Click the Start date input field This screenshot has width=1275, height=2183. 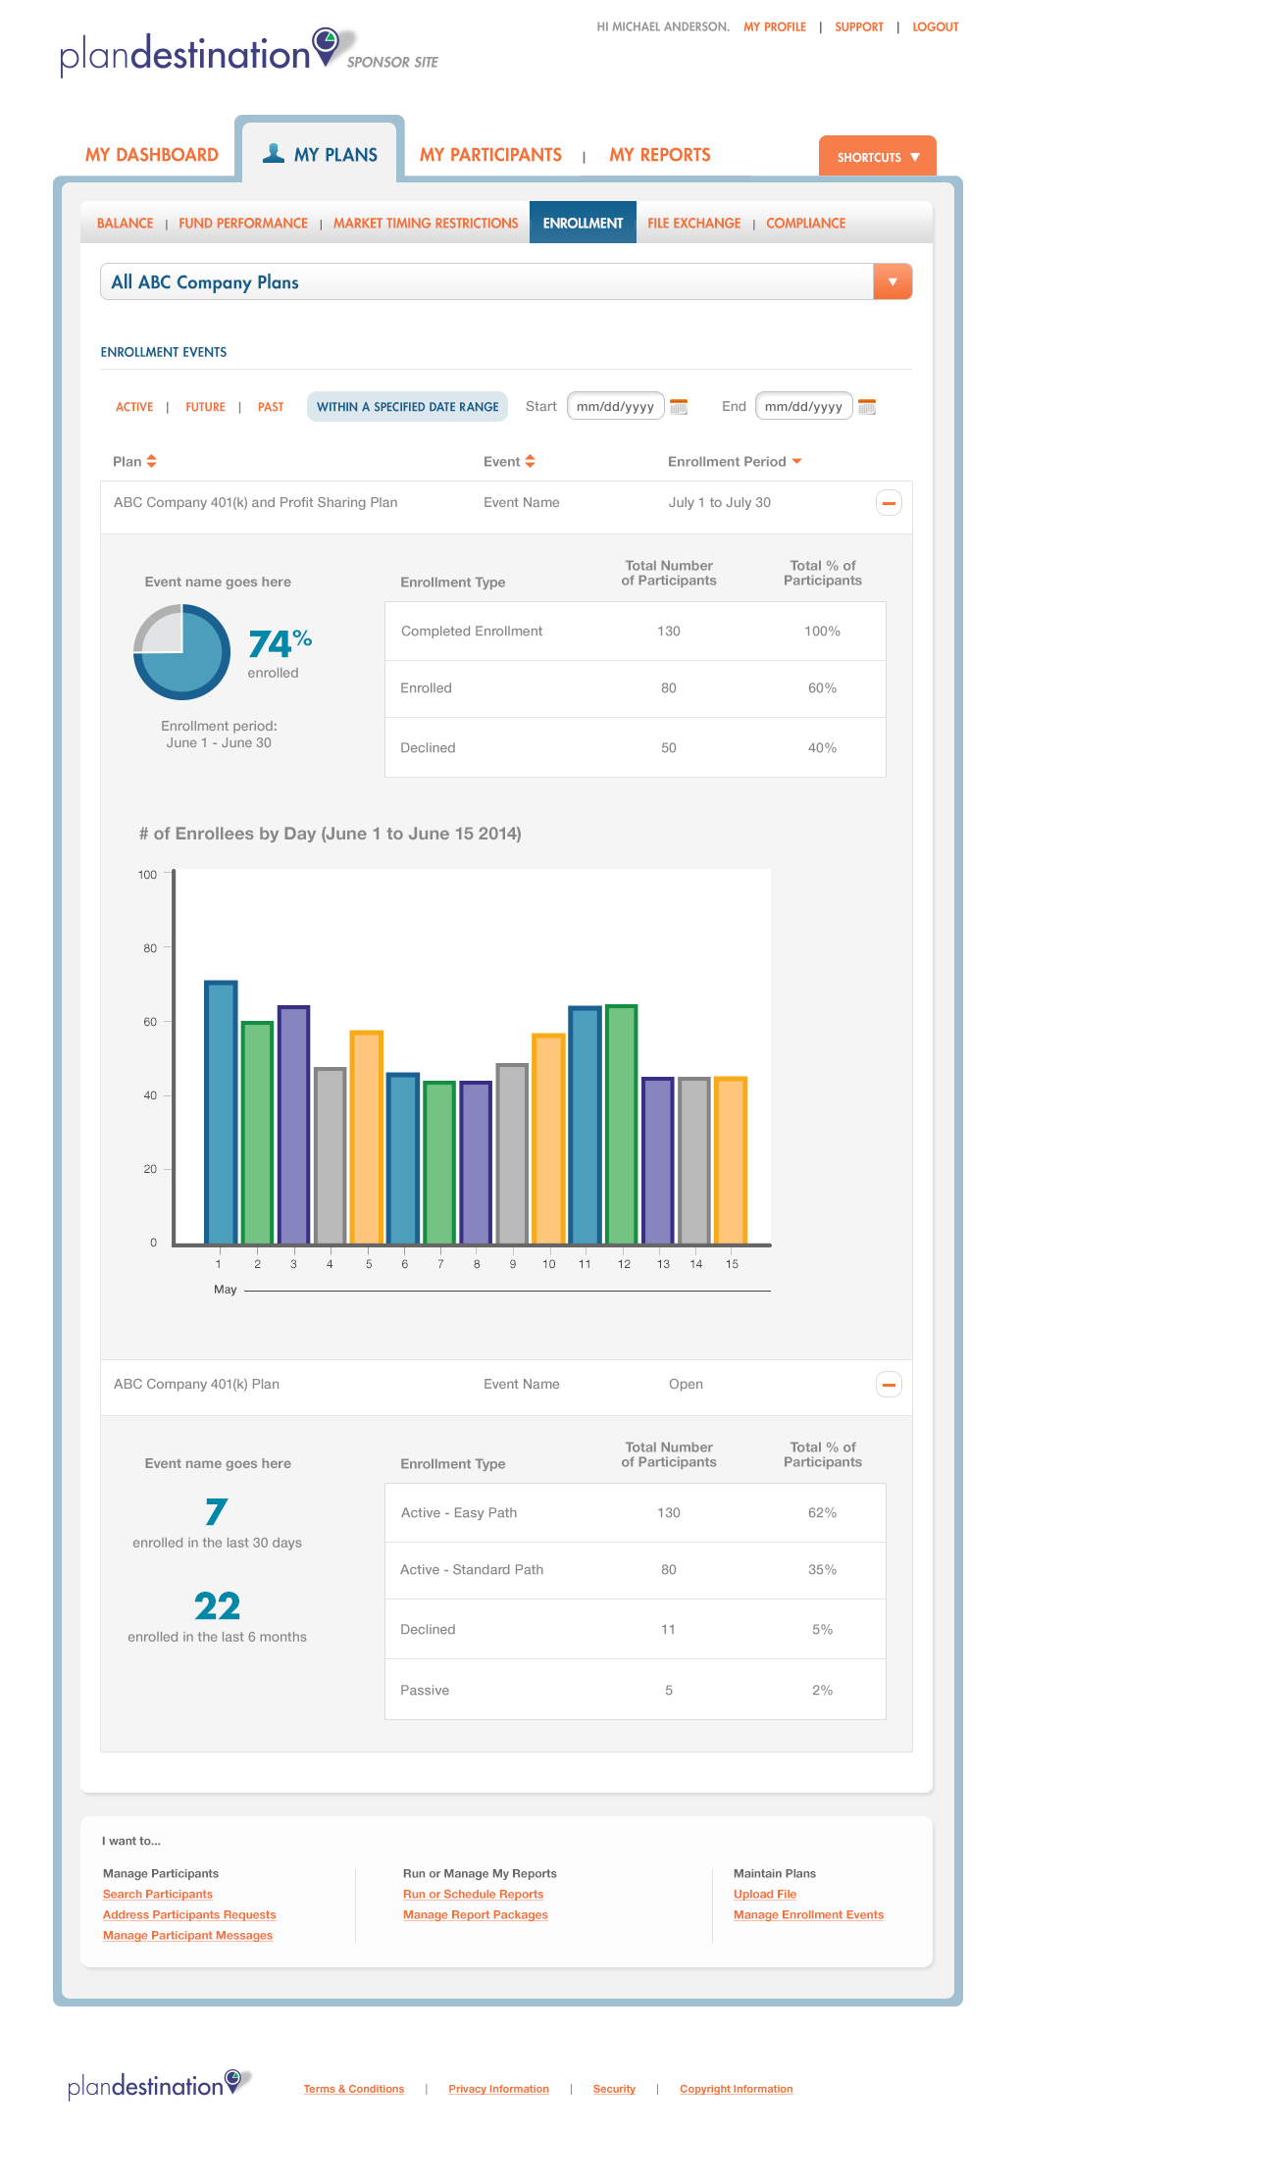click(x=616, y=406)
